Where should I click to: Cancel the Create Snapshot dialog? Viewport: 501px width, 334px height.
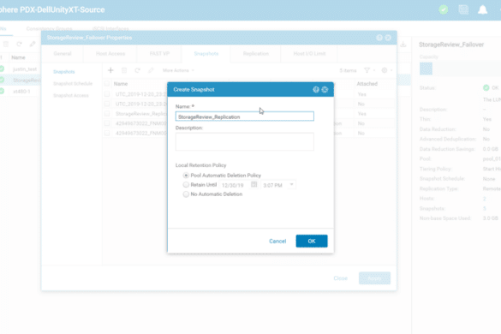277,241
